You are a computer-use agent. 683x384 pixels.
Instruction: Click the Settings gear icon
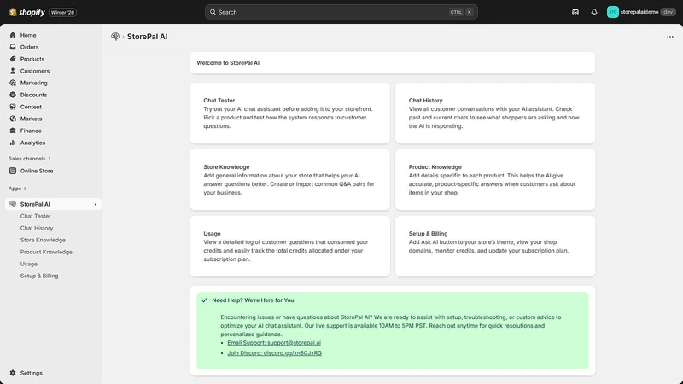[13, 373]
